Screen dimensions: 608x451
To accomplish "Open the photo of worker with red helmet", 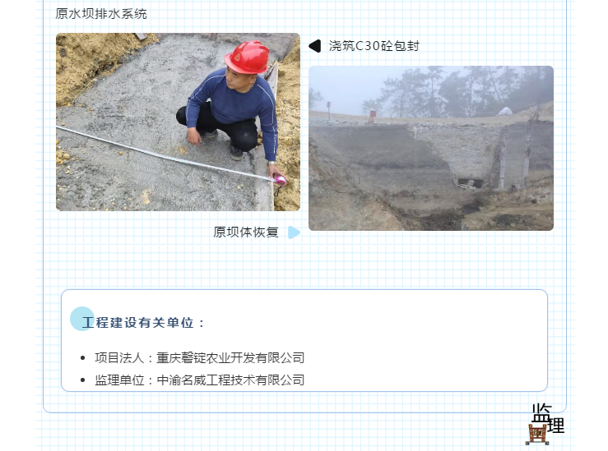I will (178, 122).
